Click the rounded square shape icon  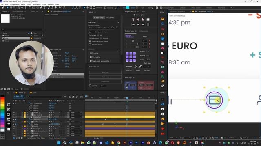pyautogui.click(x=9, y=105)
